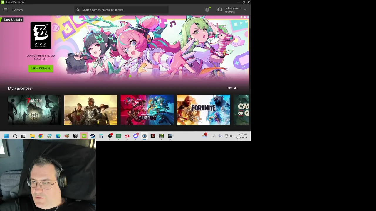Click the search magnifier icon in GeForce NOW
This screenshot has height=211, width=376.
coord(78,10)
